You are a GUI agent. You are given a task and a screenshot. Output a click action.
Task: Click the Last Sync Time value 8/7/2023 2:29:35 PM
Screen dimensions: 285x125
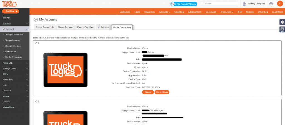151,87
